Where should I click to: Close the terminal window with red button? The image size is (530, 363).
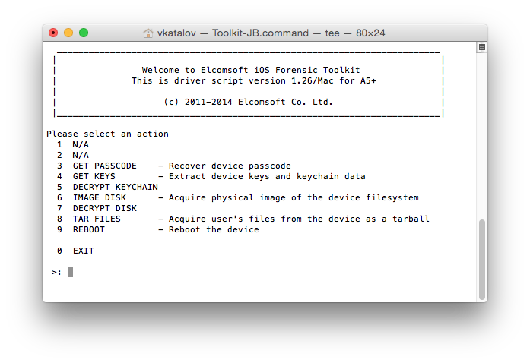[53, 33]
